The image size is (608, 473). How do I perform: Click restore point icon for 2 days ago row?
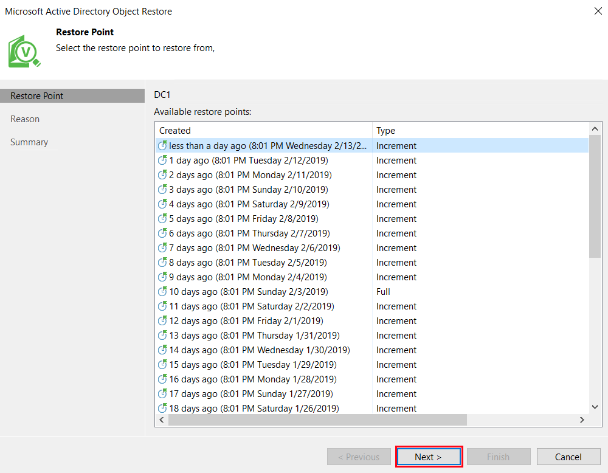click(x=162, y=175)
